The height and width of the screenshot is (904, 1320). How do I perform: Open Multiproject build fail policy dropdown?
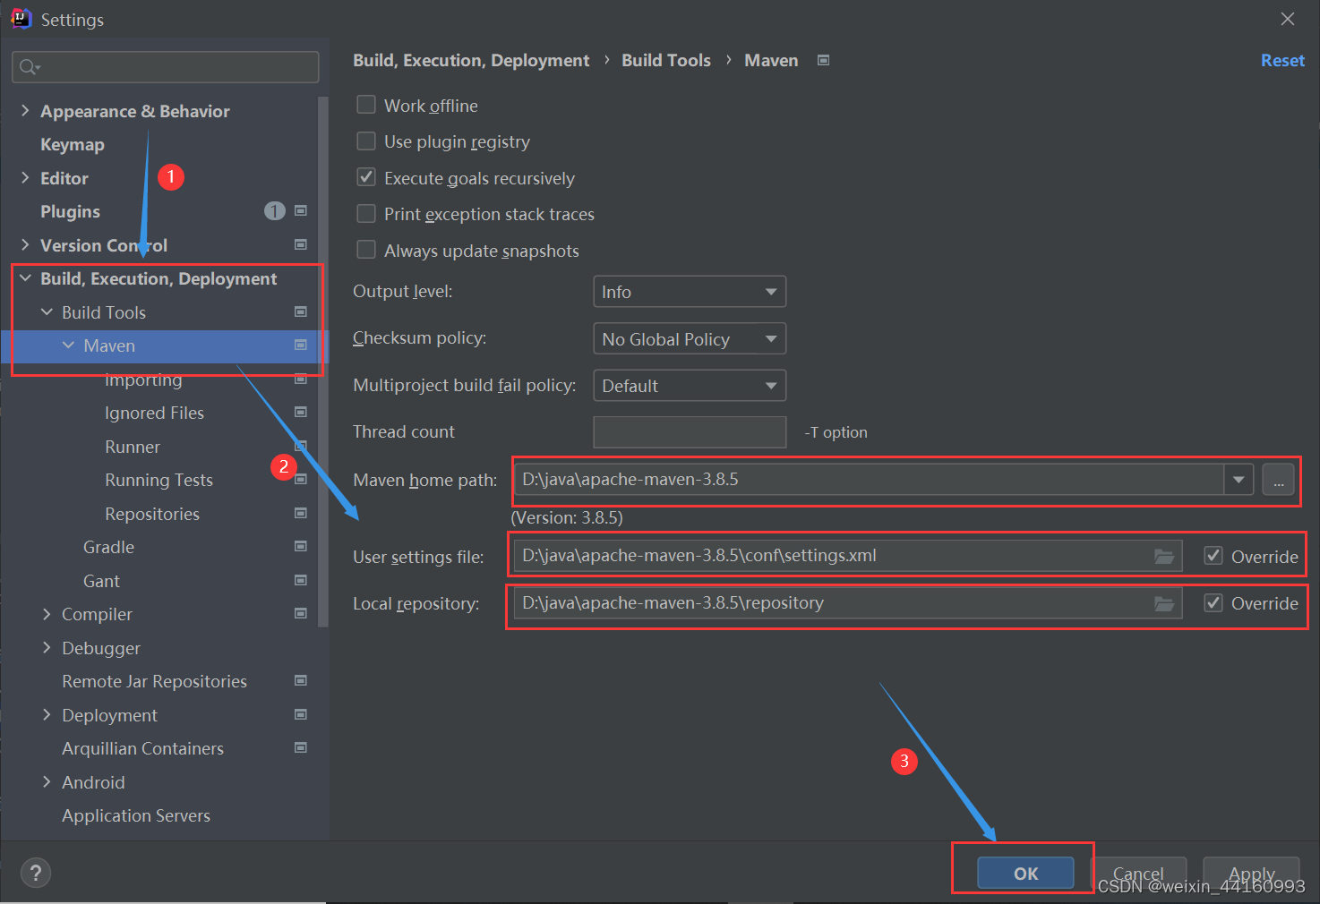pyautogui.click(x=690, y=386)
